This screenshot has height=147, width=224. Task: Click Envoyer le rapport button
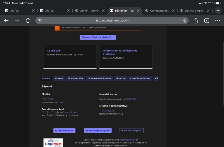(x=131, y=130)
